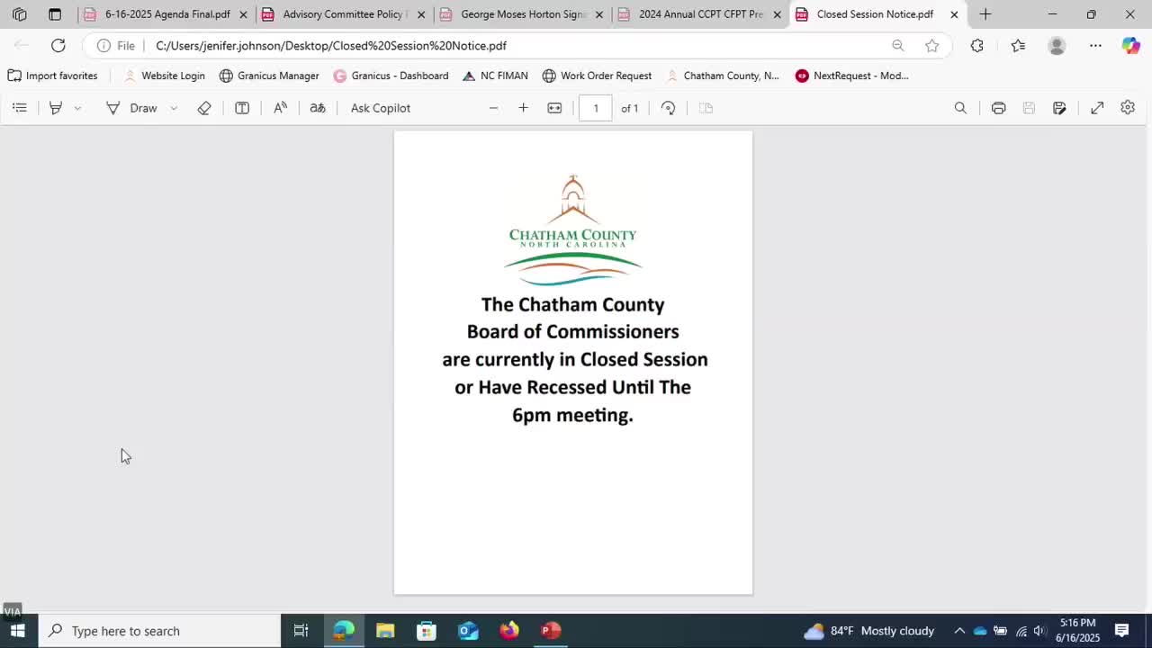Add this page to favorites

tap(932, 45)
